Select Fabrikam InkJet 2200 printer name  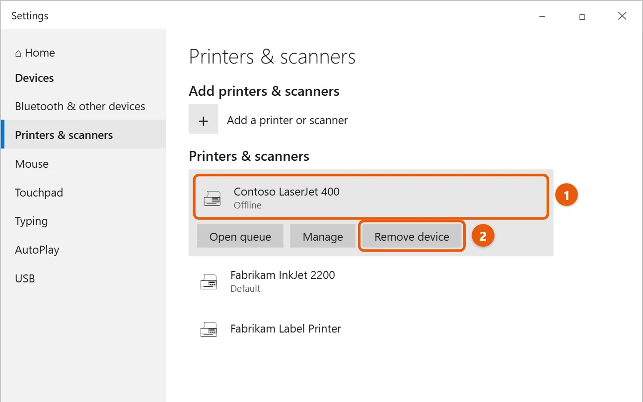tap(283, 275)
